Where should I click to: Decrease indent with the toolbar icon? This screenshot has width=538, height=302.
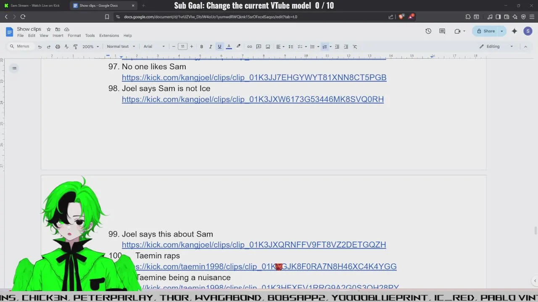coord(337,47)
